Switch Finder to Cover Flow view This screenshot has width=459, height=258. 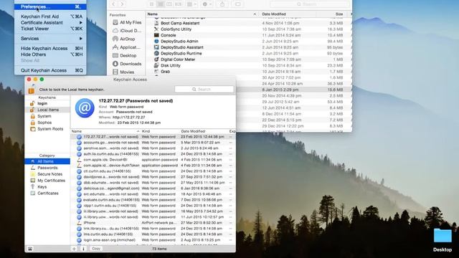178,4
